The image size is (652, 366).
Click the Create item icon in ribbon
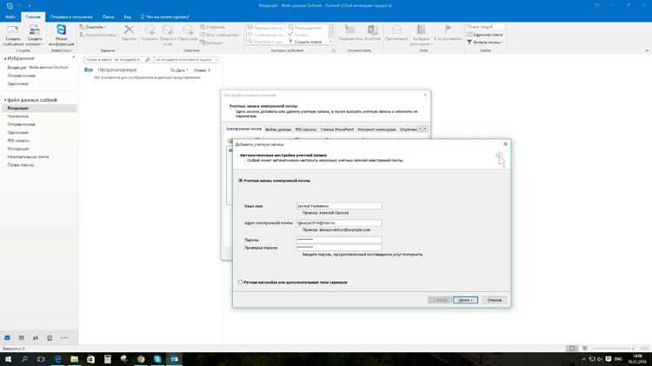click(35, 35)
